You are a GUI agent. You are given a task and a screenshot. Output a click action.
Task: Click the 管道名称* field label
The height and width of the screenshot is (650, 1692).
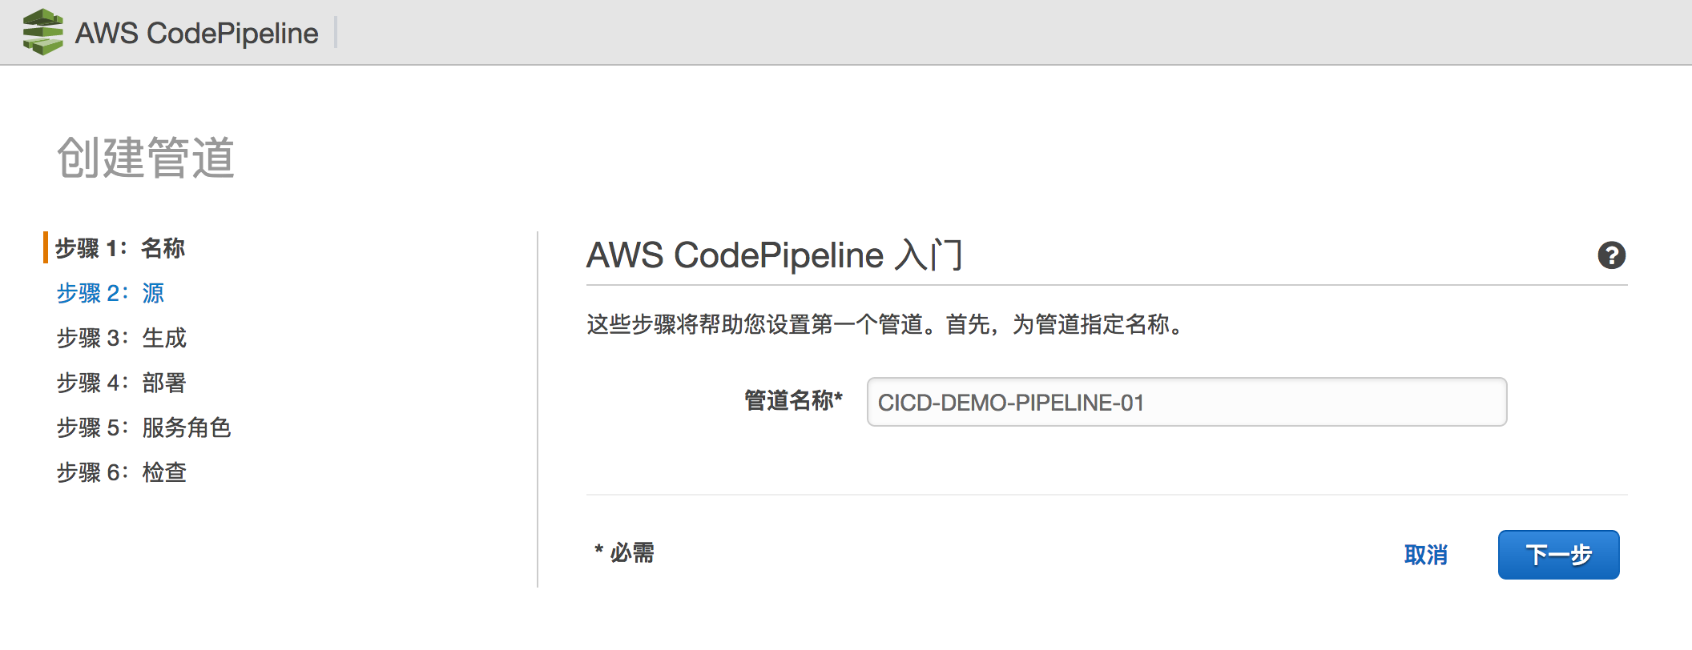(793, 400)
